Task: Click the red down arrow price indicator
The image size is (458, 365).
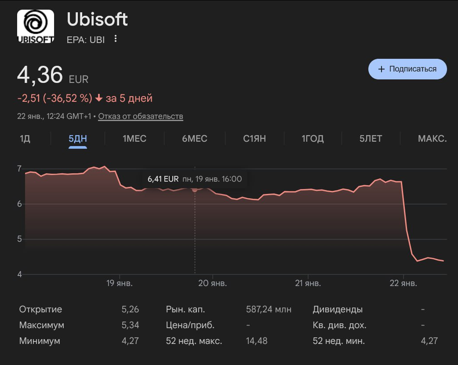Action: 98,98
